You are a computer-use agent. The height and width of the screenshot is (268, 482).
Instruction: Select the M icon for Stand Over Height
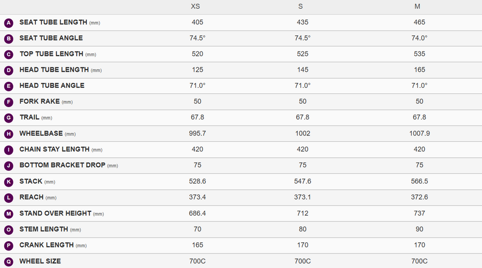[x=9, y=214]
